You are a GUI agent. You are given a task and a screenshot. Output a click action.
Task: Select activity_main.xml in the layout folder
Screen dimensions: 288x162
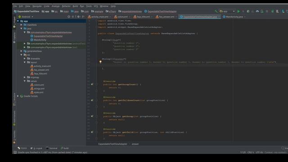coord(42,66)
